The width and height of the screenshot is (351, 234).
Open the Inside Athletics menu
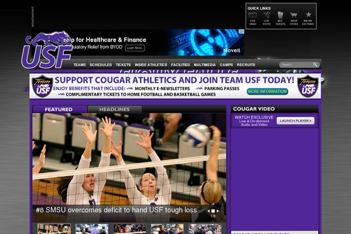pyautogui.click(x=151, y=65)
